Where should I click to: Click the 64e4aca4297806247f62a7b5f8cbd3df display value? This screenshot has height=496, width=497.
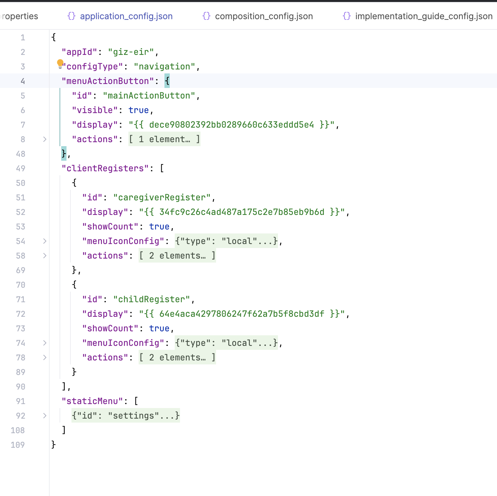[242, 314]
